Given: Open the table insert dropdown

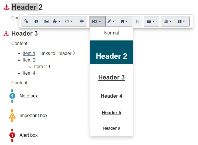Looking at the screenshot, I should pos(168,21).
